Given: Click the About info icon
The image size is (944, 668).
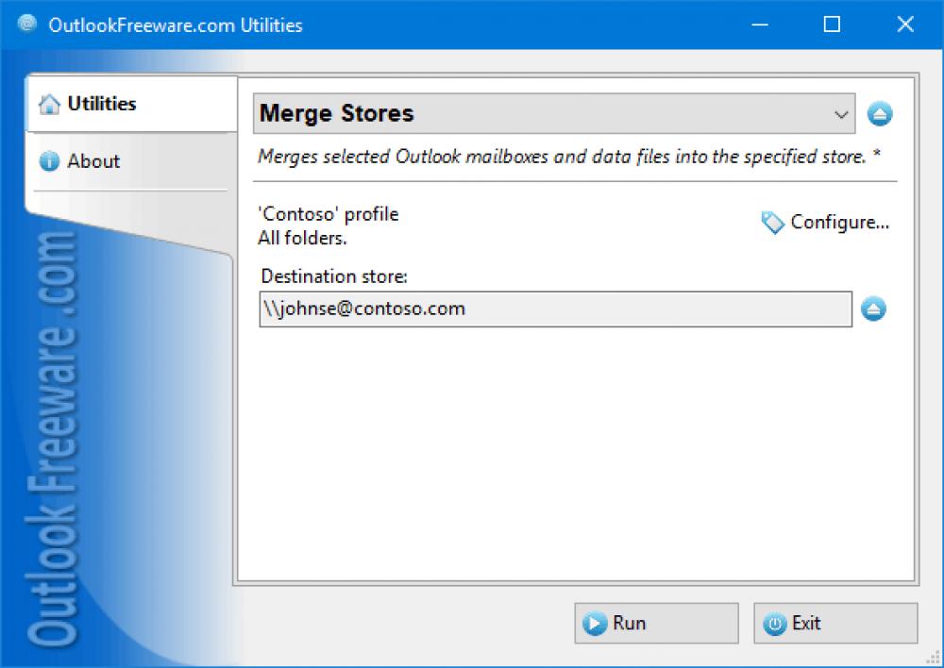Looking at the screenshot, I should click(49, 161).
